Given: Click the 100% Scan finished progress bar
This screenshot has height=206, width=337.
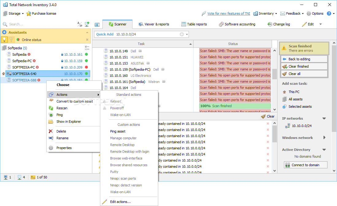Looking at the screenshot, I should tap(235, 106).
